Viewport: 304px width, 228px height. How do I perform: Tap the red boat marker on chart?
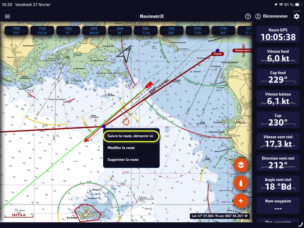[x=149, y=85]
